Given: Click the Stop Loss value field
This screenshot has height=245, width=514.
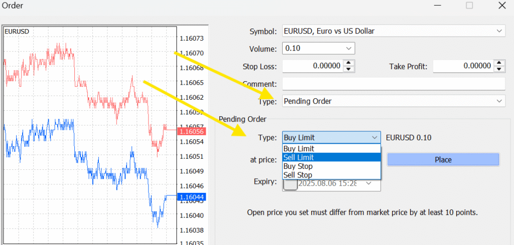Looking at the screenshot, I should [312, 66].
